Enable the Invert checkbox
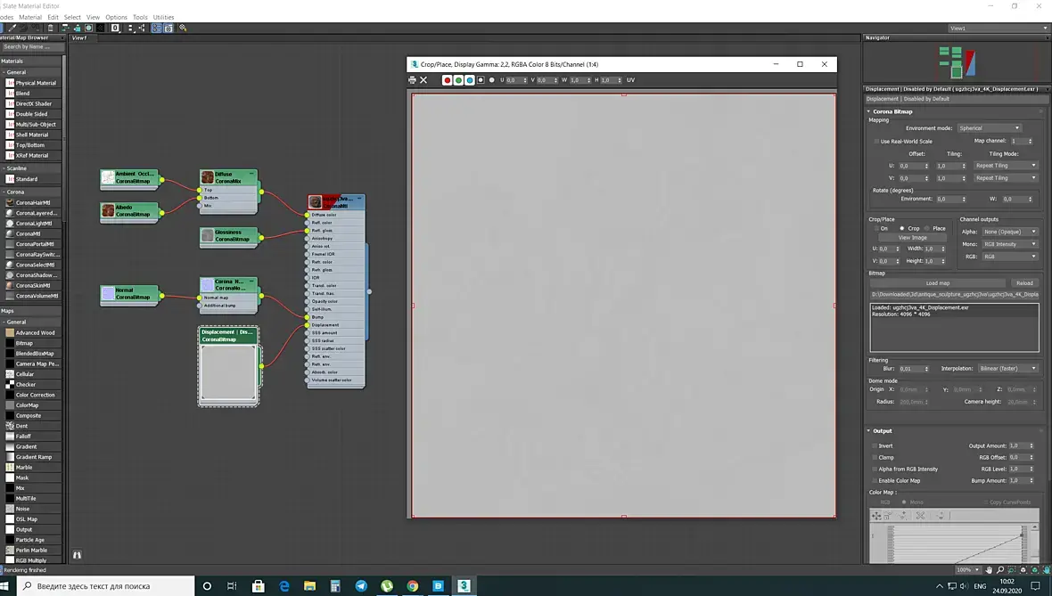Image resolution: width=1052 pixels, height=596 pixels. (x=875, y=445)
